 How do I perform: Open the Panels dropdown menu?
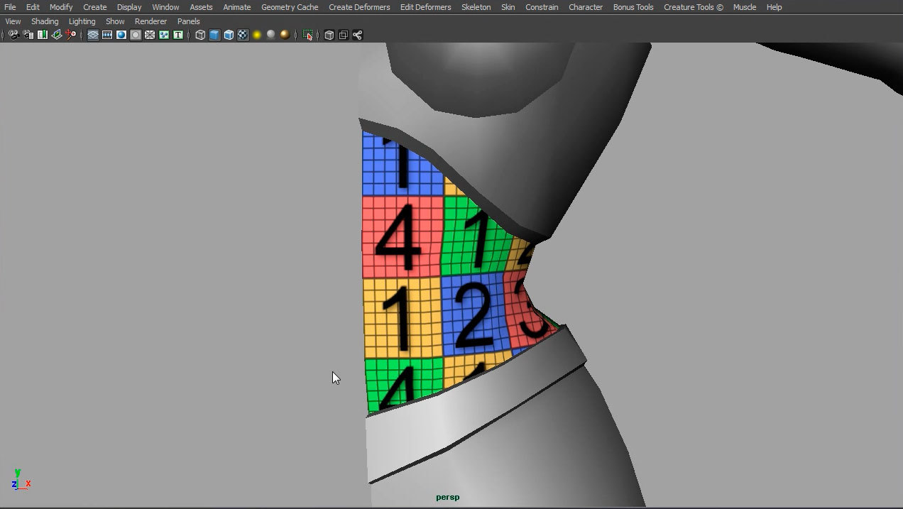click(x=188, y=21)
